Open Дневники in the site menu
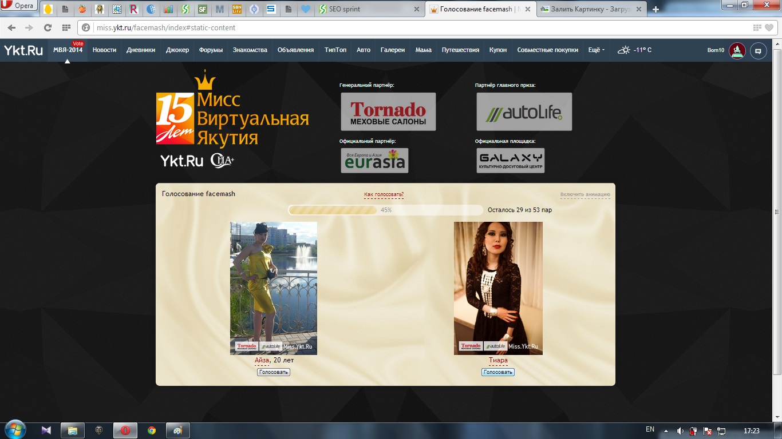This screenshot has height=439, width=782. click(141, 50)
